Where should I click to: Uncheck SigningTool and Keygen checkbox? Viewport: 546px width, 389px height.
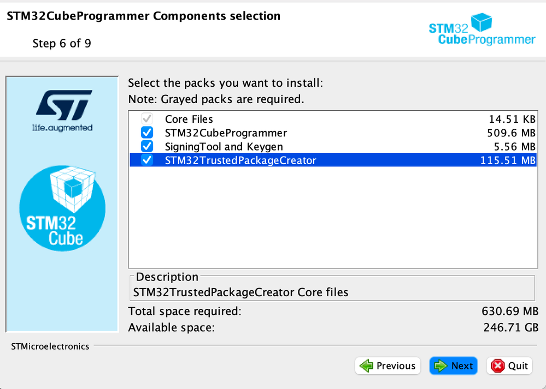(147, 146)
